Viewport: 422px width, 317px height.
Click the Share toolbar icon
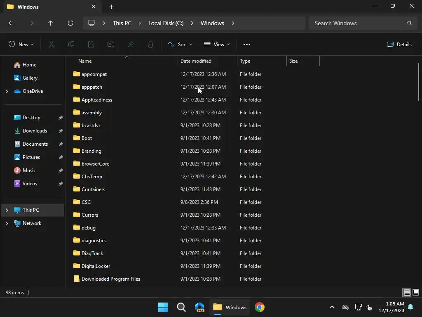131,44
